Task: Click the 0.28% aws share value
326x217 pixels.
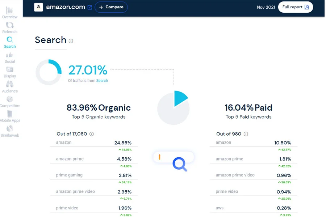Action: (x=284, y=208)
